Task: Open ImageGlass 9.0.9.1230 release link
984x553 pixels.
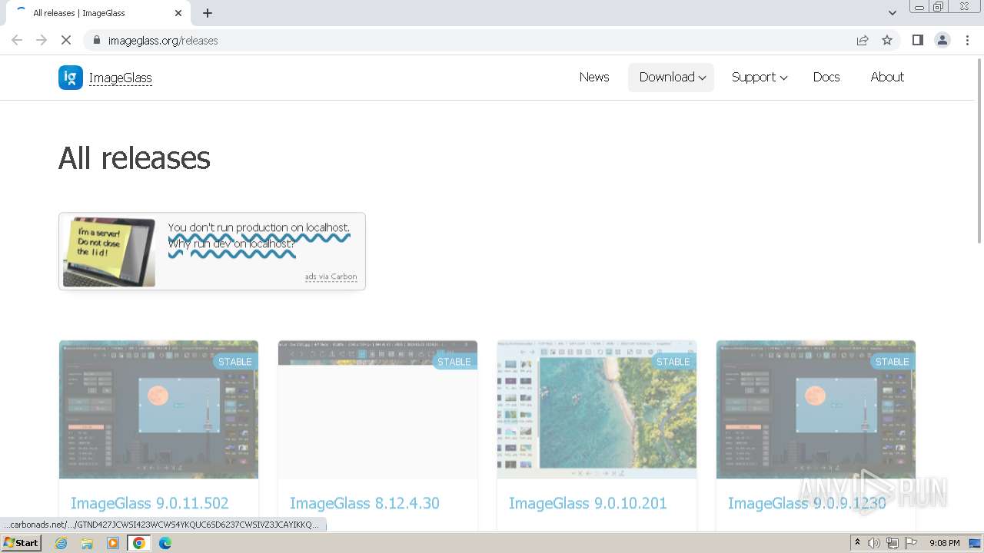Action: click(806, 503)
